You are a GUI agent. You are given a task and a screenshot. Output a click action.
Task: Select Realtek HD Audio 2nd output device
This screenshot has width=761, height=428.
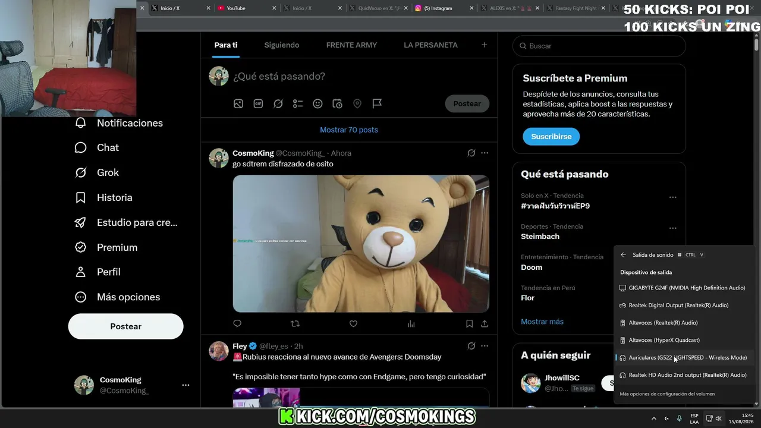click(x=684, y=375)
